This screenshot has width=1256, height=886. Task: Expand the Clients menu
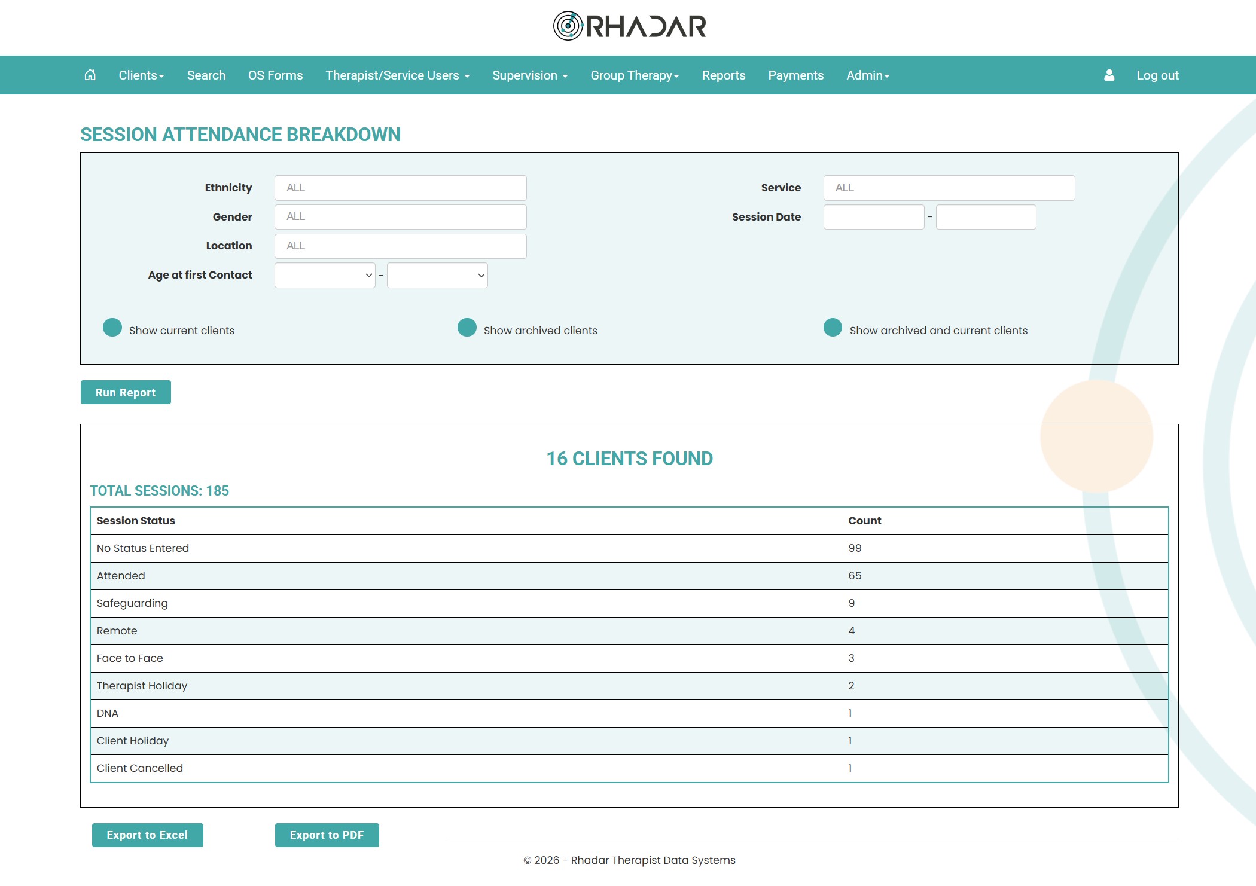click(141, 75)
